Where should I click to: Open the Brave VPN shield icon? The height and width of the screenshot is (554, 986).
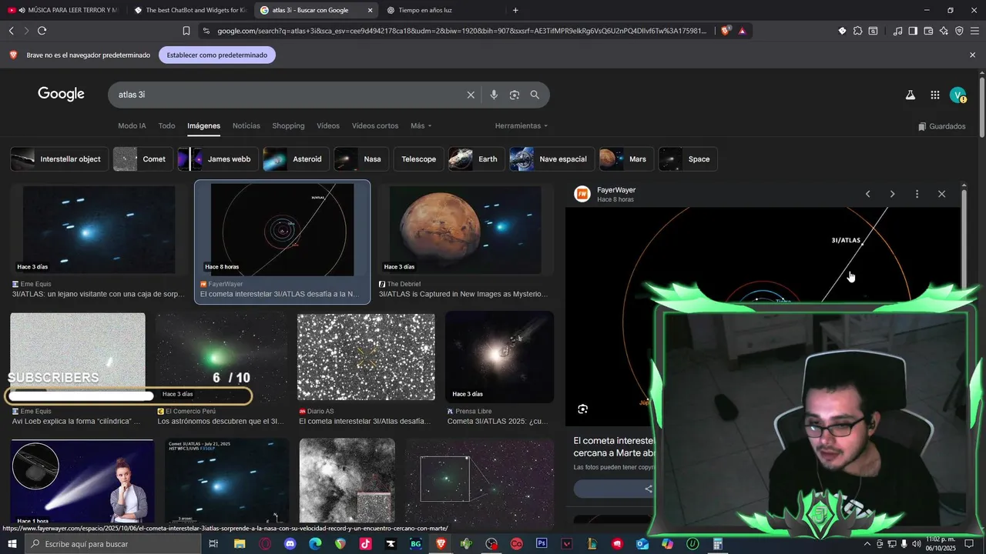pos(959,31)
